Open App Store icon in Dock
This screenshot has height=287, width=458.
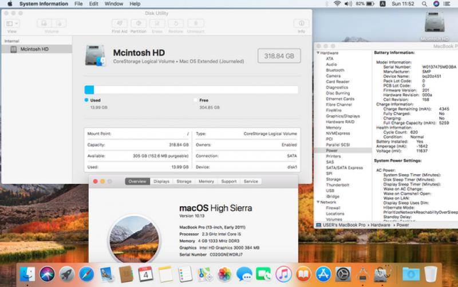click(x=323, y=274)
